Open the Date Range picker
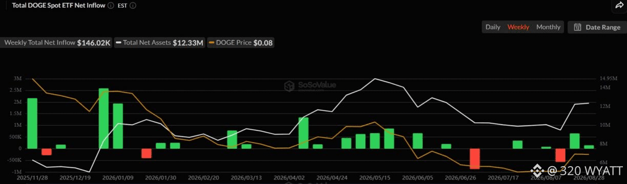This screenshot has width=627, height=184. 597,27
